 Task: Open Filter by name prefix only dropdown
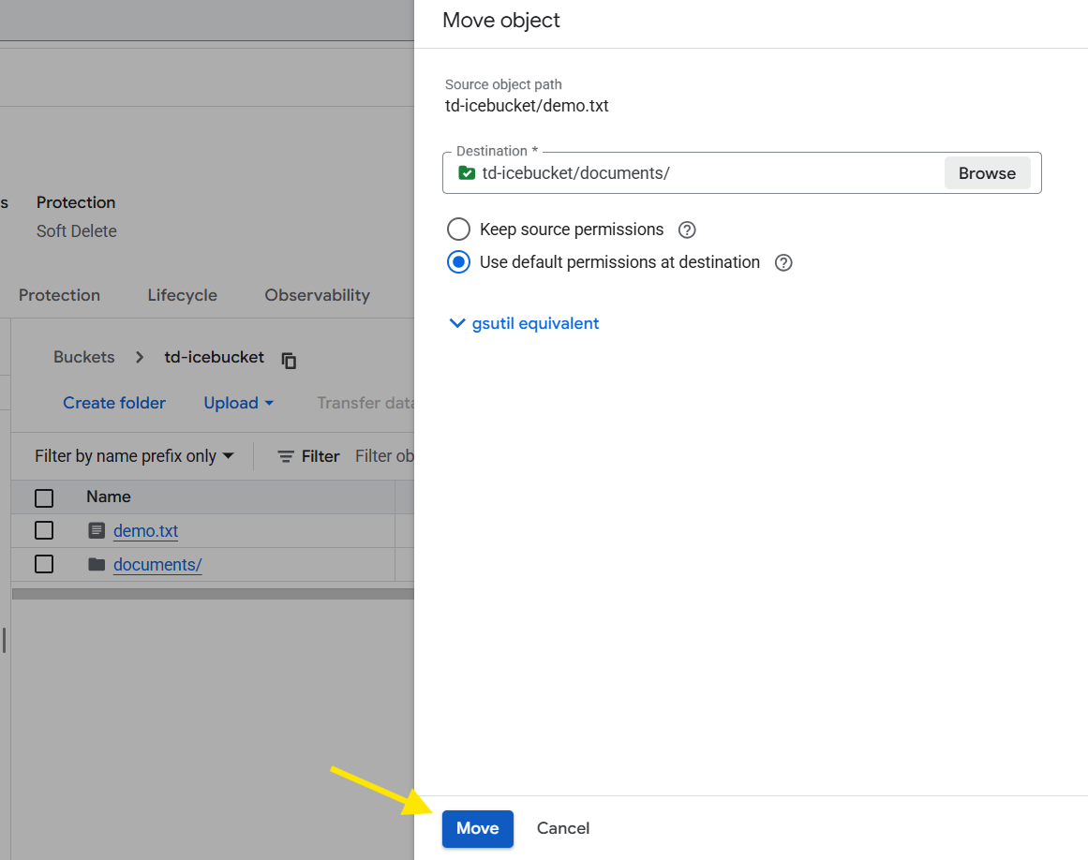pyautogui.click(x=134, y=456)
